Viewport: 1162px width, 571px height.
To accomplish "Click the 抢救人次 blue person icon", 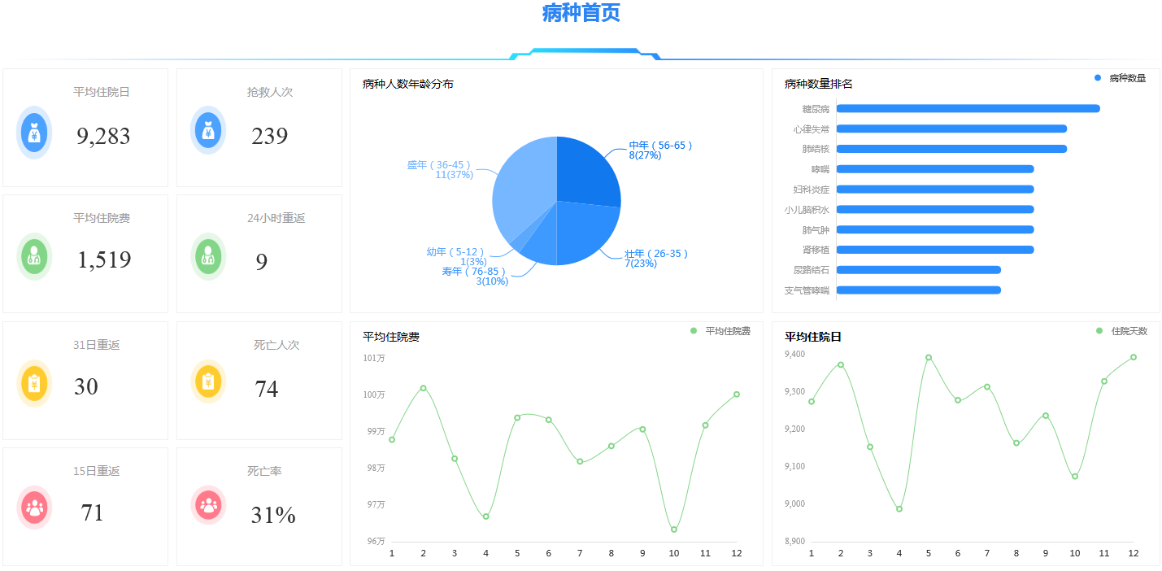I will 207,132.
